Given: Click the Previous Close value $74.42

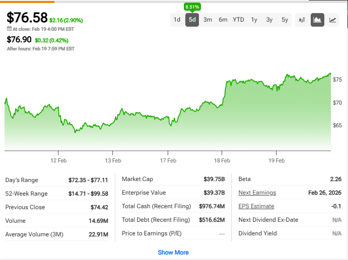Looking at the screenshot, I should tap(99, 207).
